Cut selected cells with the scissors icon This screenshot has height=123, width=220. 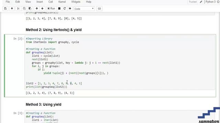(18, 9)
